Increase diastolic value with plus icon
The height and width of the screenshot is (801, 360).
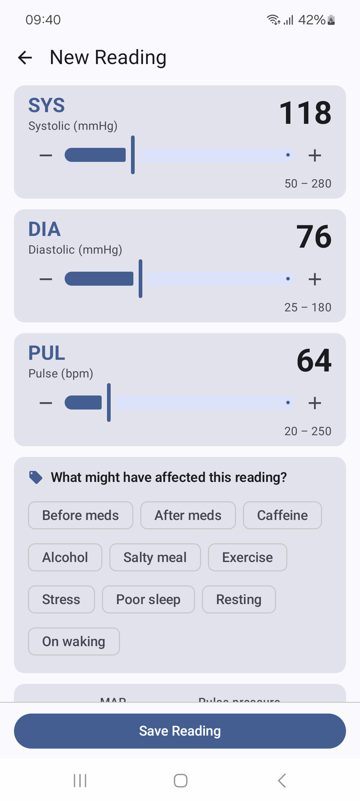(315, 279)
